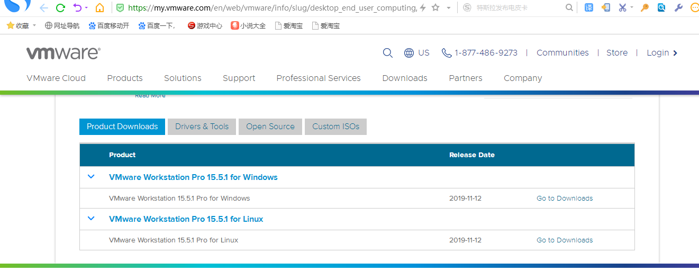Go to Downloads for Workstation Pro for Windows
This screenshot has width=699, height=271.
point(565,198)
